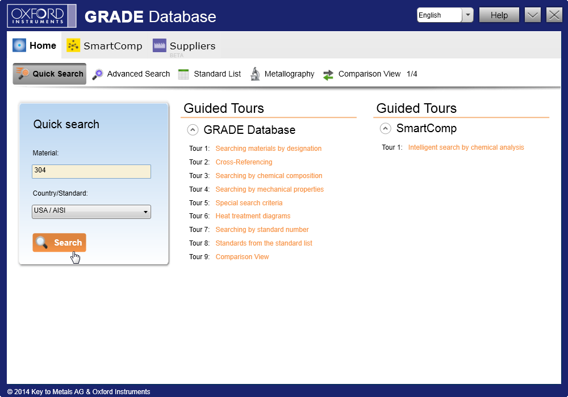Click the GRADE Database title text
568x397 pixels.
pos(150,16)
